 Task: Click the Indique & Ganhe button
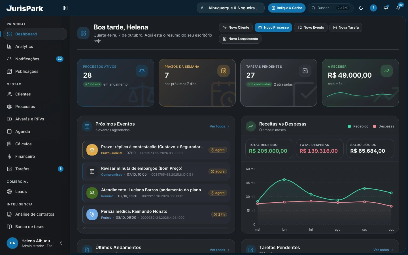287,8
